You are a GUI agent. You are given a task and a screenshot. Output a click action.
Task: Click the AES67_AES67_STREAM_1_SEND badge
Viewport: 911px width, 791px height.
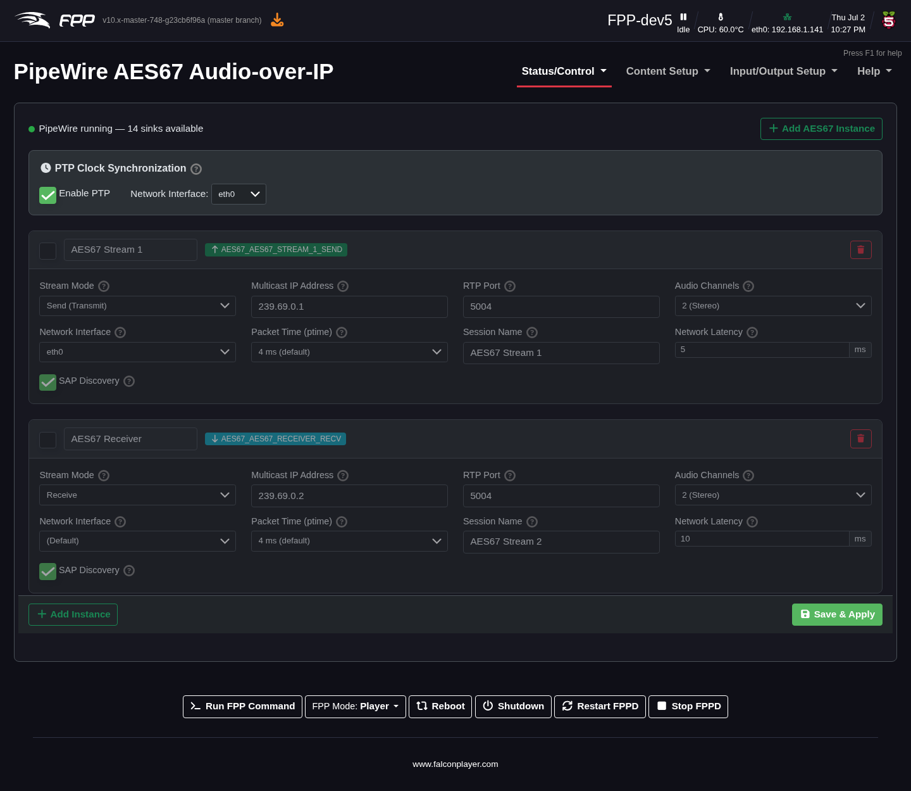pos(276,250)
